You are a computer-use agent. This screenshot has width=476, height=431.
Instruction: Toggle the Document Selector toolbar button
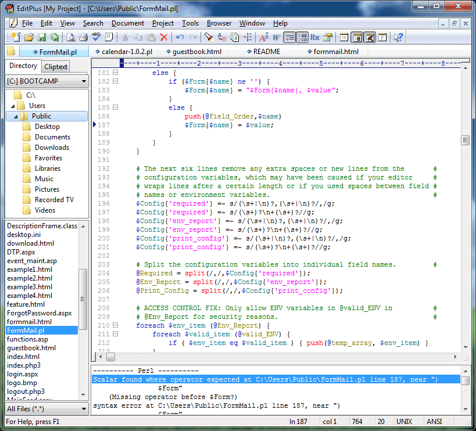[x=343, y=37]
